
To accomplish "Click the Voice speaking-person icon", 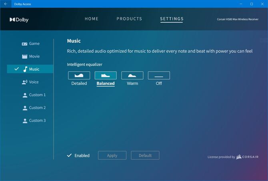I will tap(25, 82).
